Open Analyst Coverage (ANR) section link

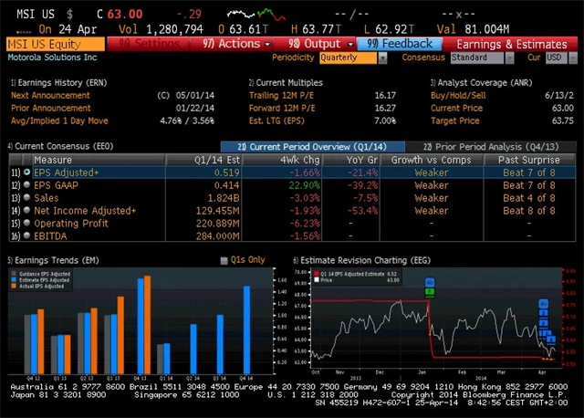[x=481, y=82]
